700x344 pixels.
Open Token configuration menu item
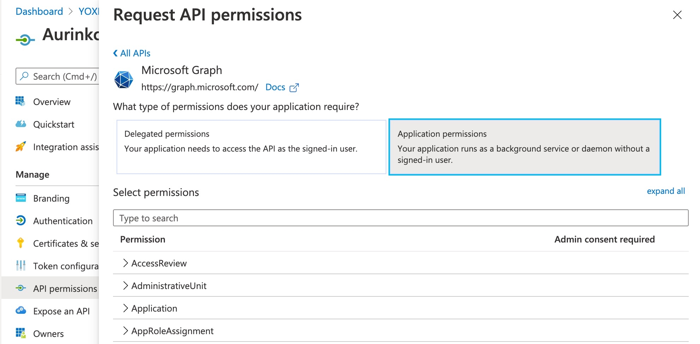coord(66,266)
